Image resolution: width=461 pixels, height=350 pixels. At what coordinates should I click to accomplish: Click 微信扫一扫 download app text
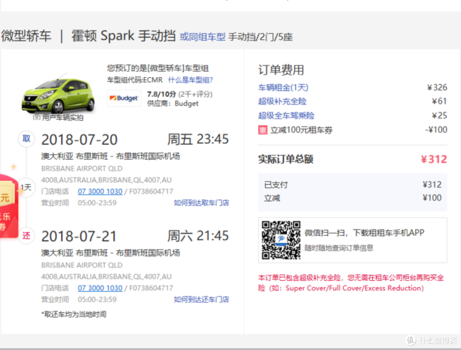coord(364,232)
